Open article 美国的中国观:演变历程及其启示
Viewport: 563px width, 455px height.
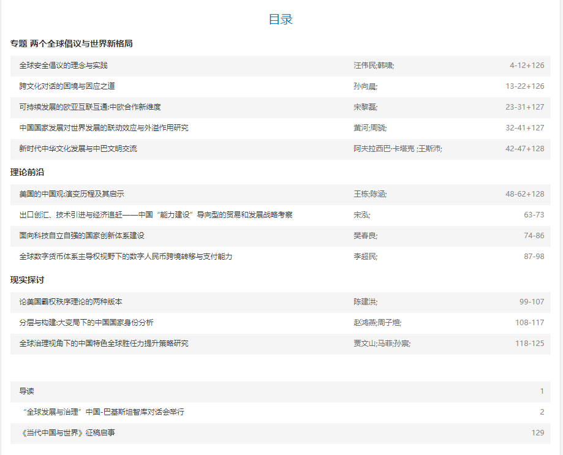(x=72, y=194)
